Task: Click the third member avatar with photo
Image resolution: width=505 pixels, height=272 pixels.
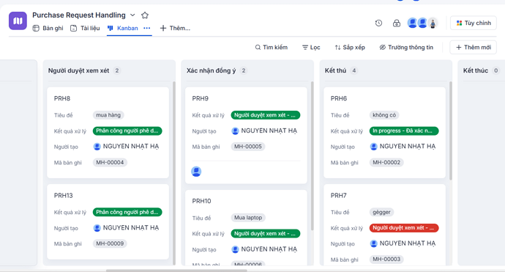Action: (433, 23)
